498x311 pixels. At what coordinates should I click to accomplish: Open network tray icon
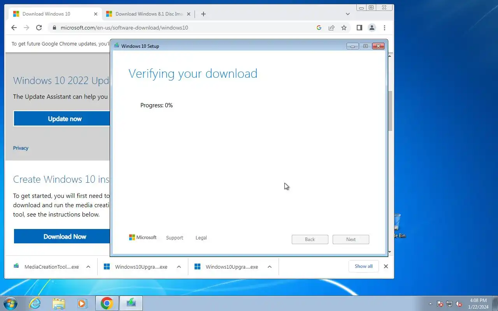tap(449, 304)
